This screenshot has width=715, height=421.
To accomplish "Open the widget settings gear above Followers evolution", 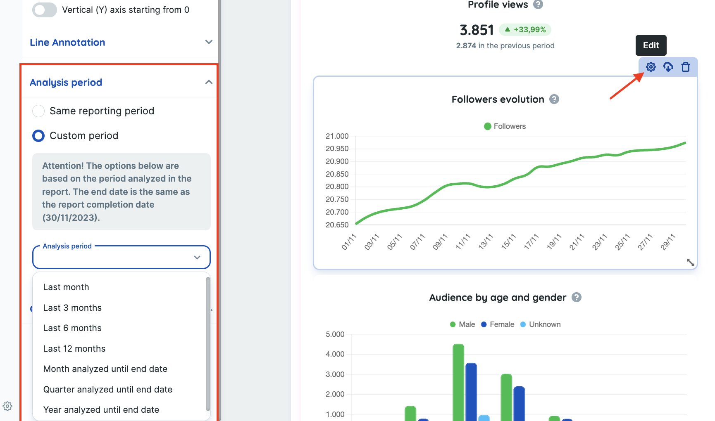I will point(651,67).
